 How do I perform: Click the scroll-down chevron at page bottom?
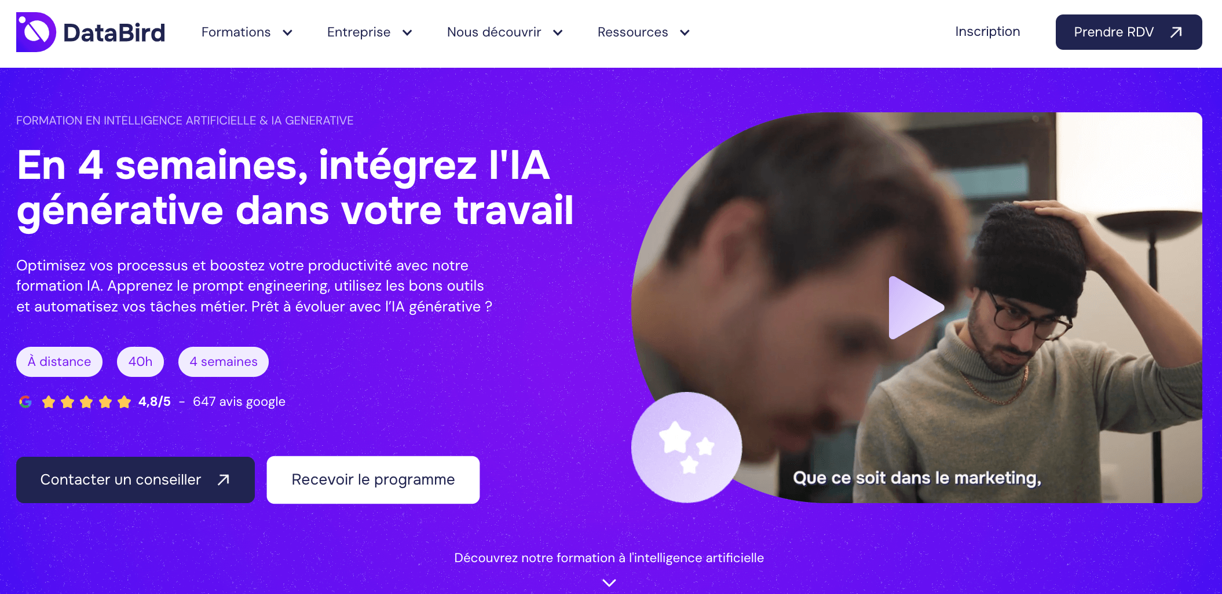coord(609,582)
